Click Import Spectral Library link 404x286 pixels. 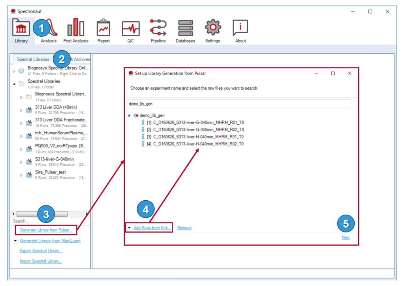click(x=41, y=261)
